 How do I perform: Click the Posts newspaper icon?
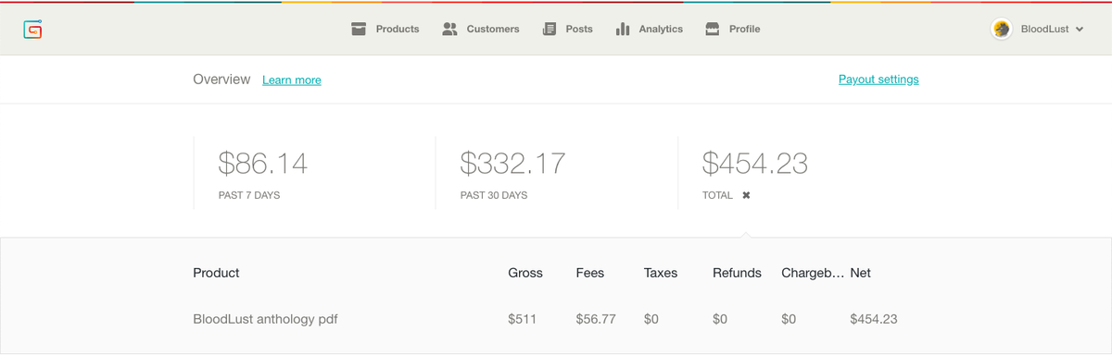[x=550, y=30]
